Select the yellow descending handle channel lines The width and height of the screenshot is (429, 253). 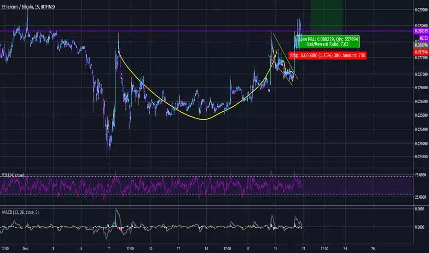pos(284,59)
